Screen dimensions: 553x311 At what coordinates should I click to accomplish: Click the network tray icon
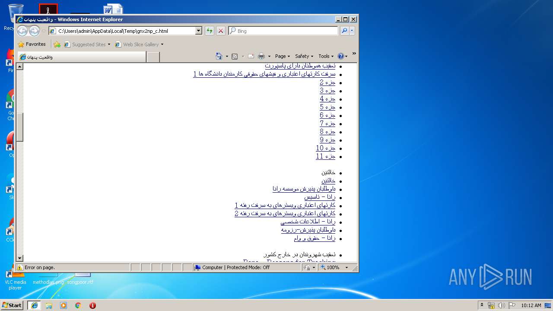[491, 305]
